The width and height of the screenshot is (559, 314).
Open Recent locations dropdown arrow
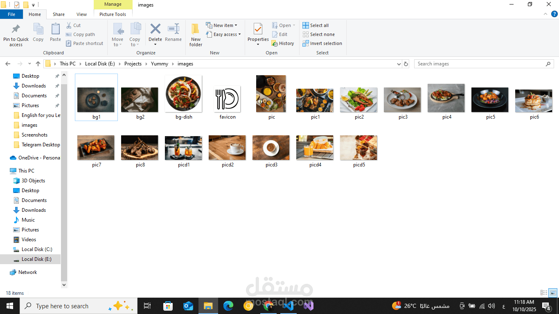(x=29, y=64)
